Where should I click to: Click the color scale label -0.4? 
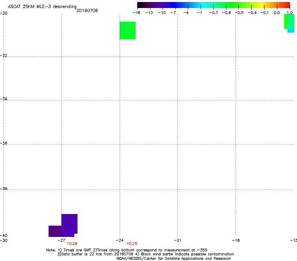252,13
